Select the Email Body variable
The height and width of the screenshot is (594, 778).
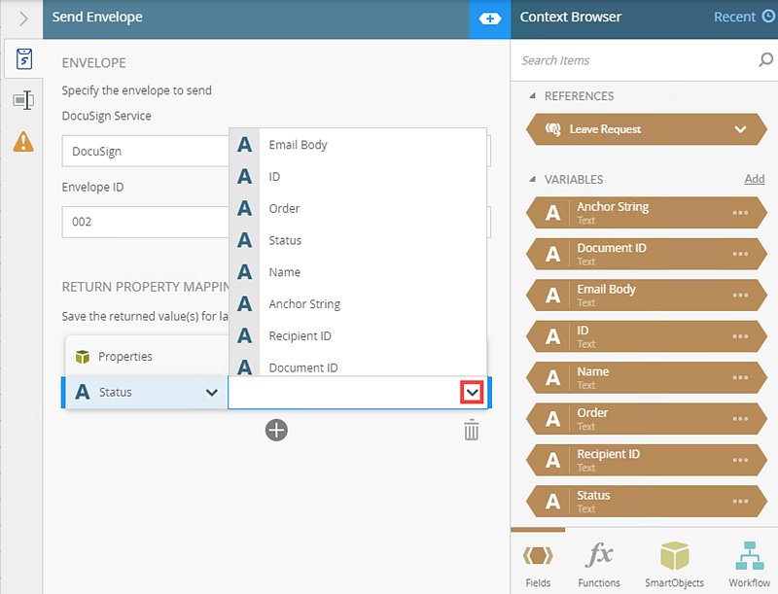(646, 295)
